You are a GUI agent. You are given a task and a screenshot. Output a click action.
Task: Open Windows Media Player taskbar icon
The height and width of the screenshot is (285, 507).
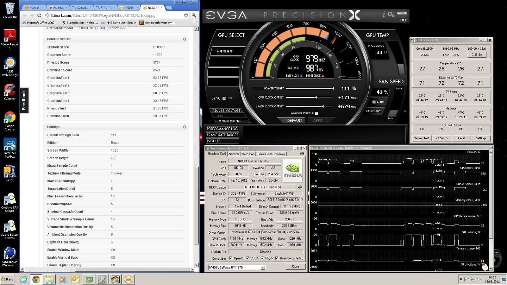[x=62, y=280]
